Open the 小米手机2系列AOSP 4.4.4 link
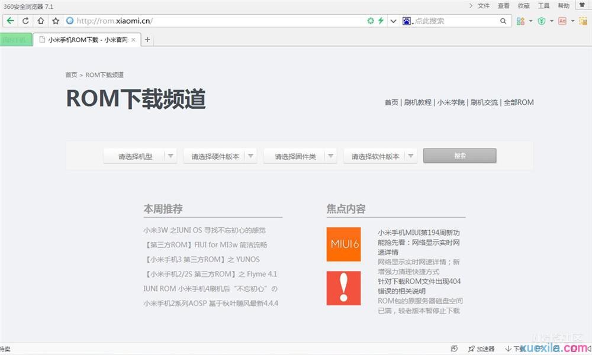This screenshot has width=592, height=355. [211, 304]
